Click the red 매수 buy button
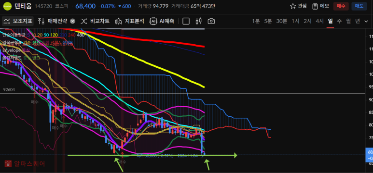Viewport: 373px width, 173px height. coord(341,6)
